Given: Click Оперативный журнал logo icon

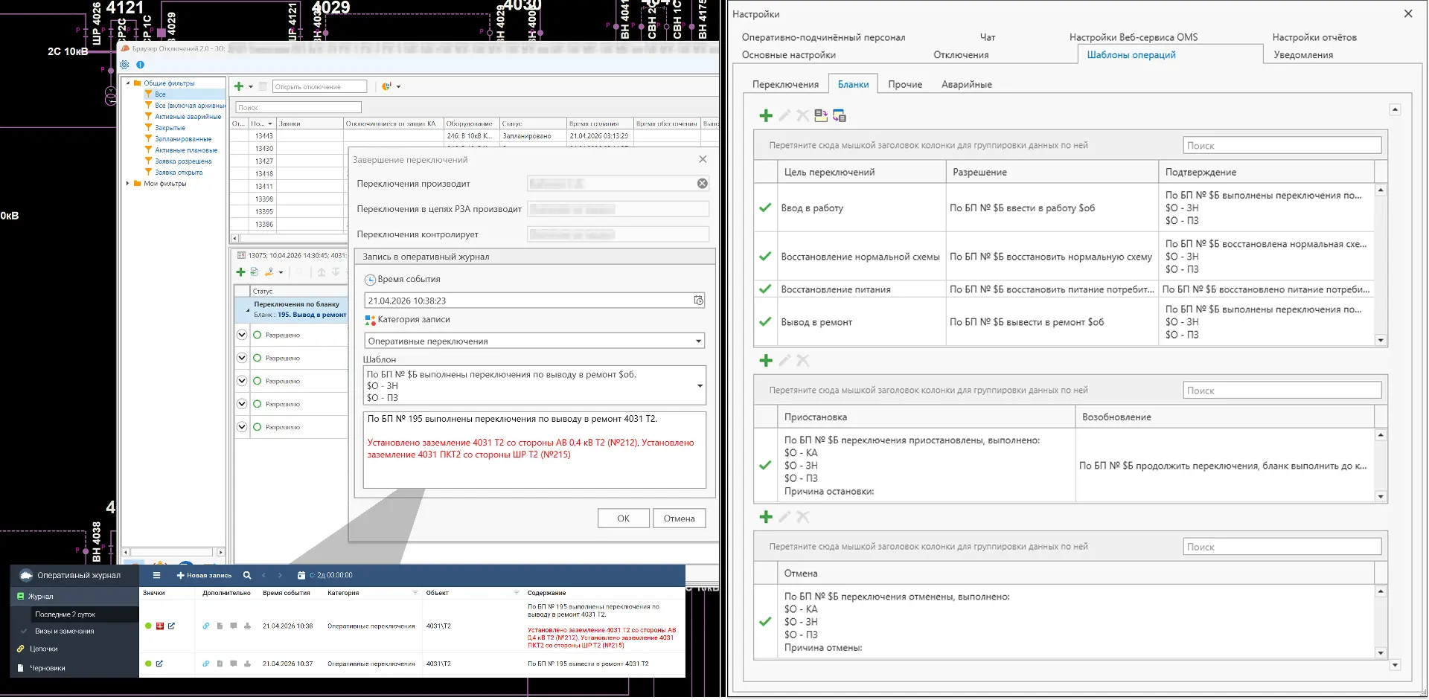Looking at the screenshot, I should coord(26,575).
